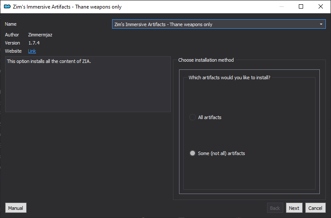331x218 pixels.
Task: Maximize the installer dialog window
Action: click(301, 6)
